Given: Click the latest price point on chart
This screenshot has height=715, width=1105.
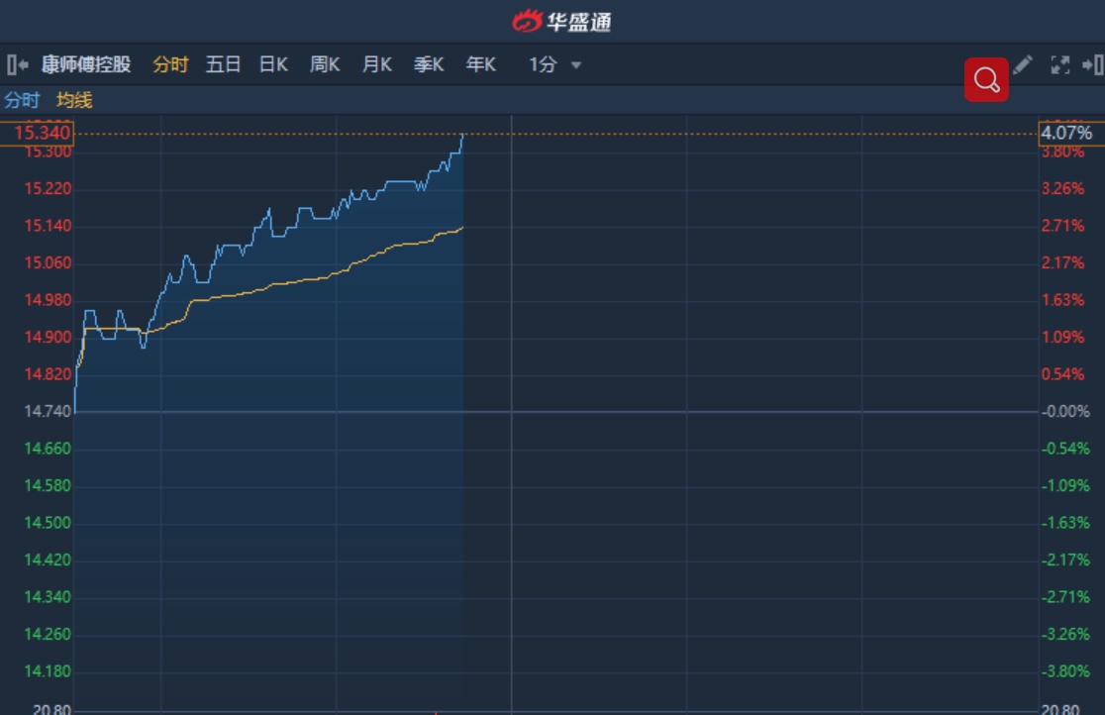Looking at the screenshot, I should 462,135.
